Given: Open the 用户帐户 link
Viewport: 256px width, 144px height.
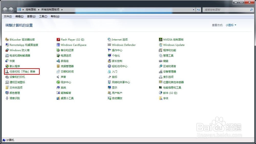Looking at the screenshot, I should click(x=117, y=93).
